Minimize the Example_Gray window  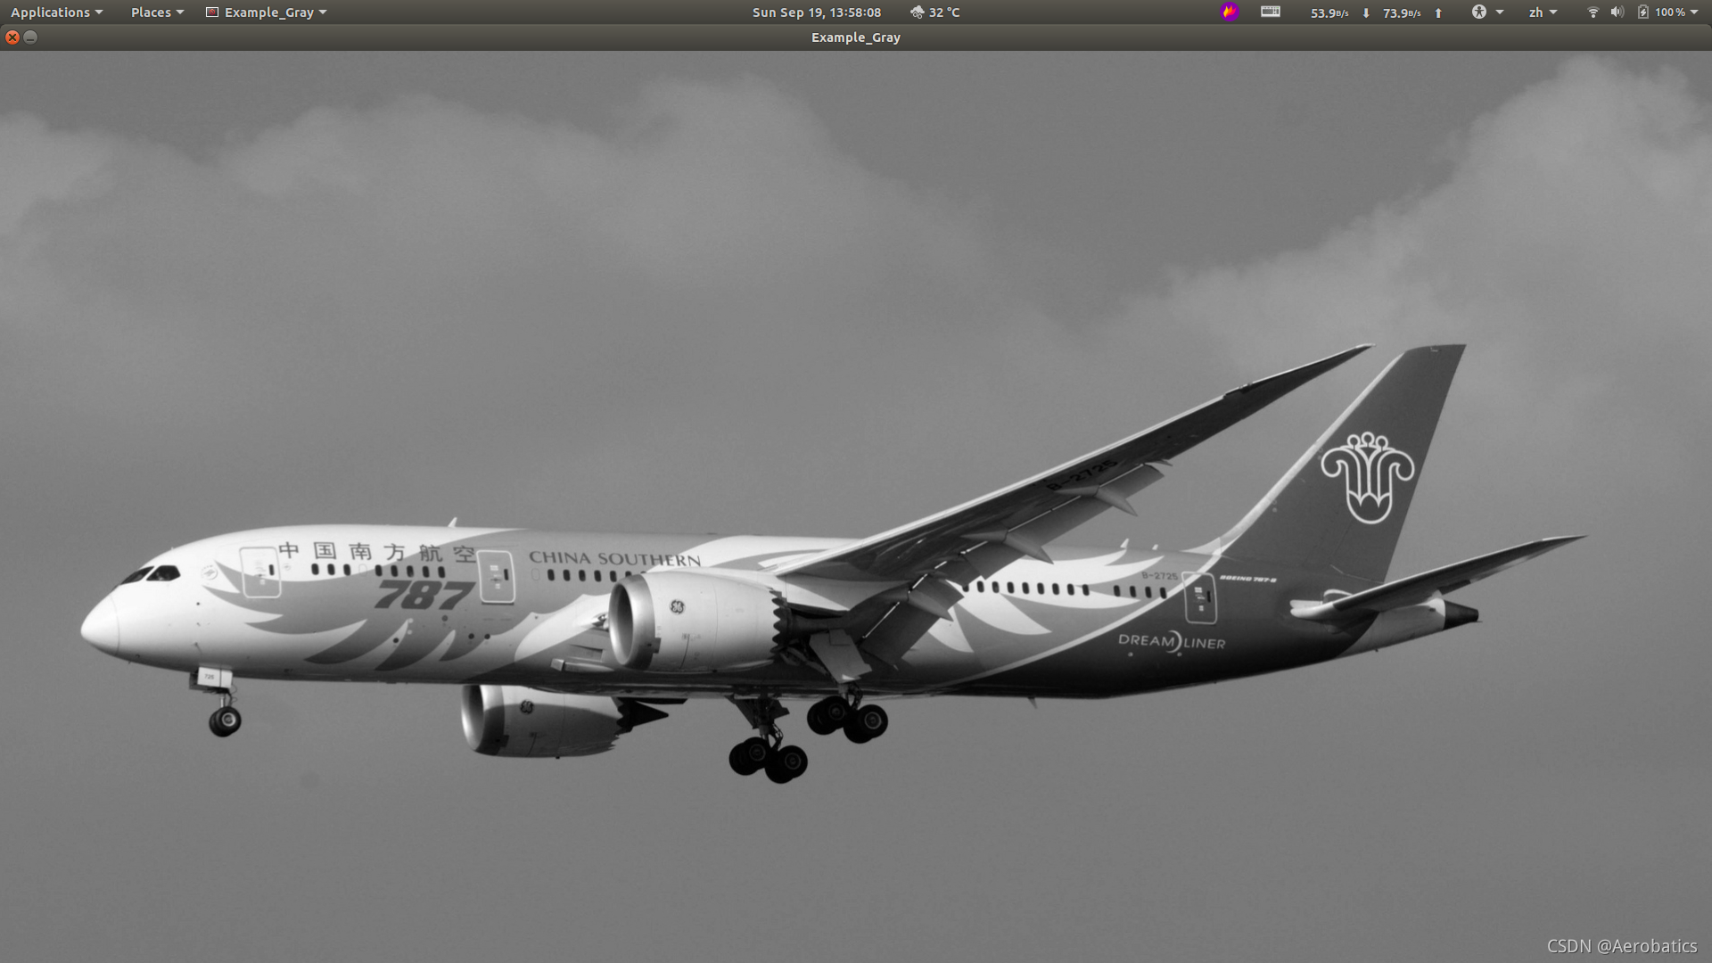pyautogui.click(x=30, y=37)
